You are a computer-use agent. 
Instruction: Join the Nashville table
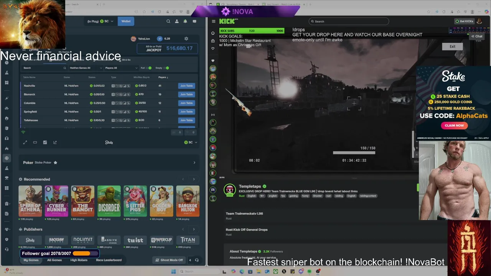click(x=186, y=86)
